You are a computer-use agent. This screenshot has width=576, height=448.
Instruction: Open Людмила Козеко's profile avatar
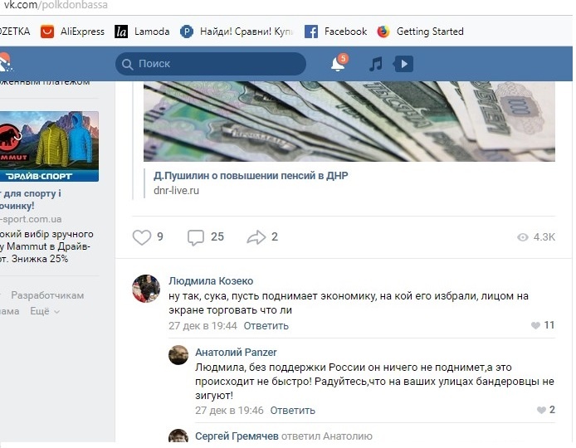(146, 289)
